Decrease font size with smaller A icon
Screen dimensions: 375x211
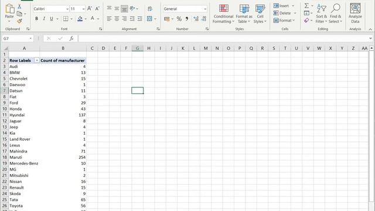97,9
